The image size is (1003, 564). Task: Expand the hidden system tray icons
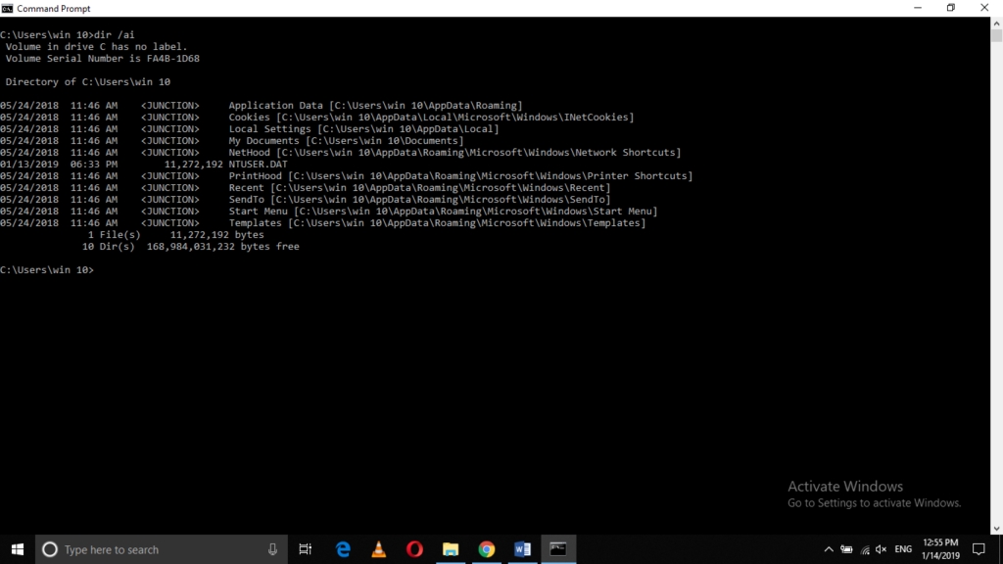(x=829, y=549)
